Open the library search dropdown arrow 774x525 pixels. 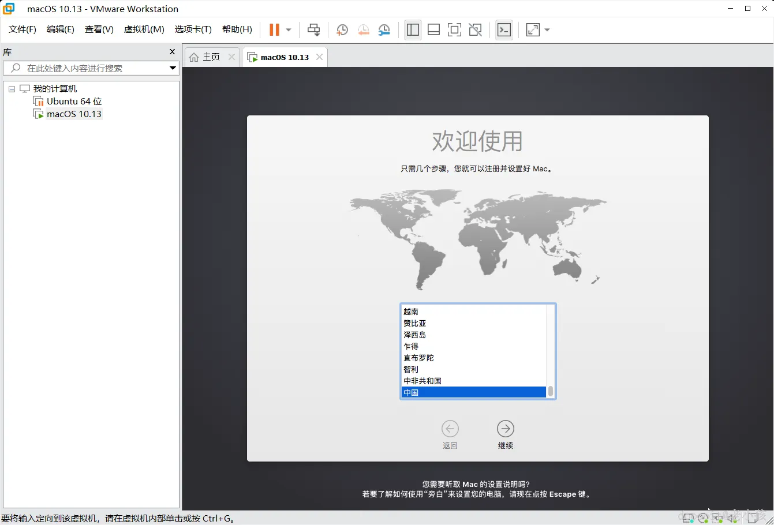pos(172,68)
